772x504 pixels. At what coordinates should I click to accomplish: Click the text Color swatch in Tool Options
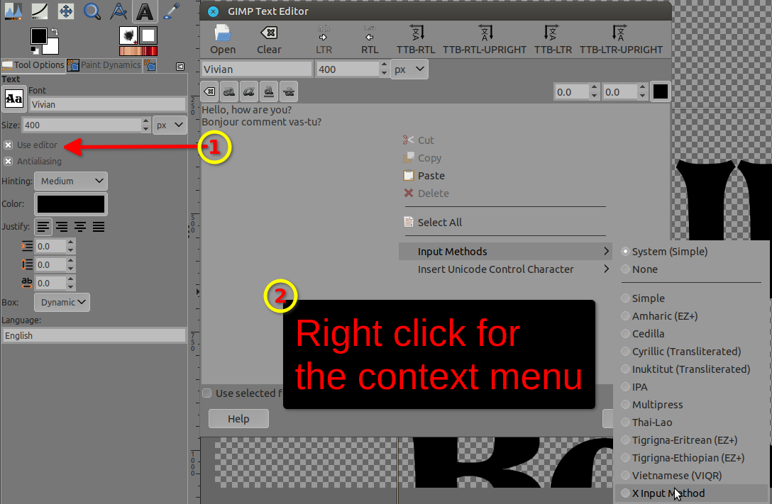(71, 204)
